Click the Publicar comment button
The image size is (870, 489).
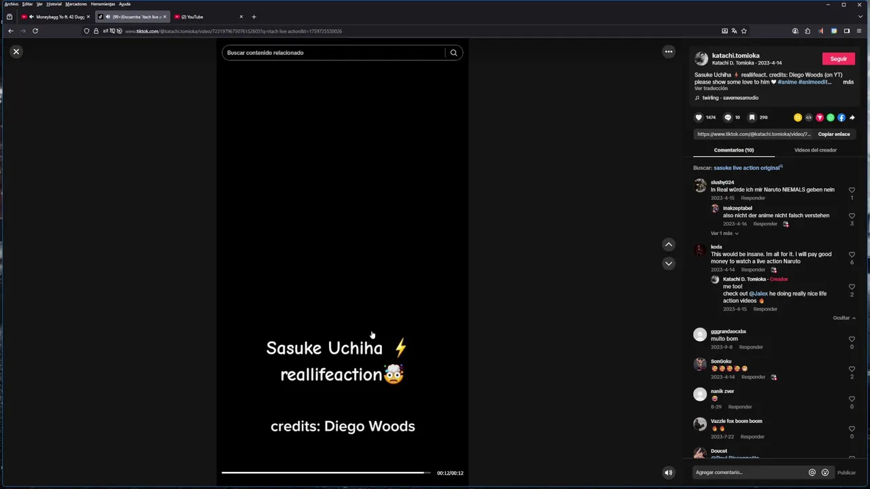pos(846,473)
